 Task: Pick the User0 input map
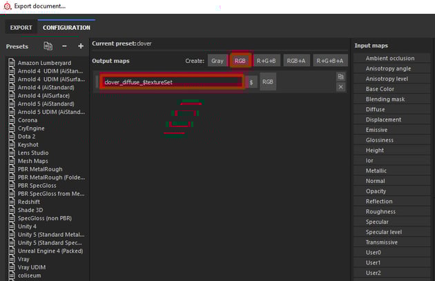pos(391,253)
